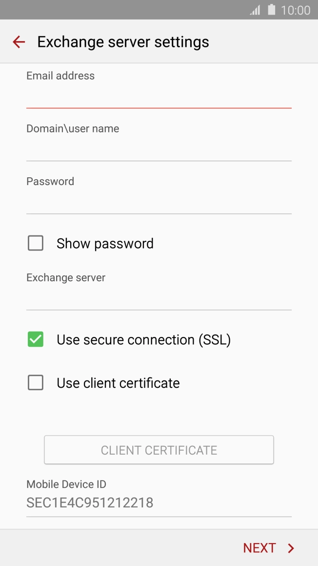The height and width of the screenshot is (566, 318).
Task: Tap the signal strength icon in status bar
Action: pos(255,10)
